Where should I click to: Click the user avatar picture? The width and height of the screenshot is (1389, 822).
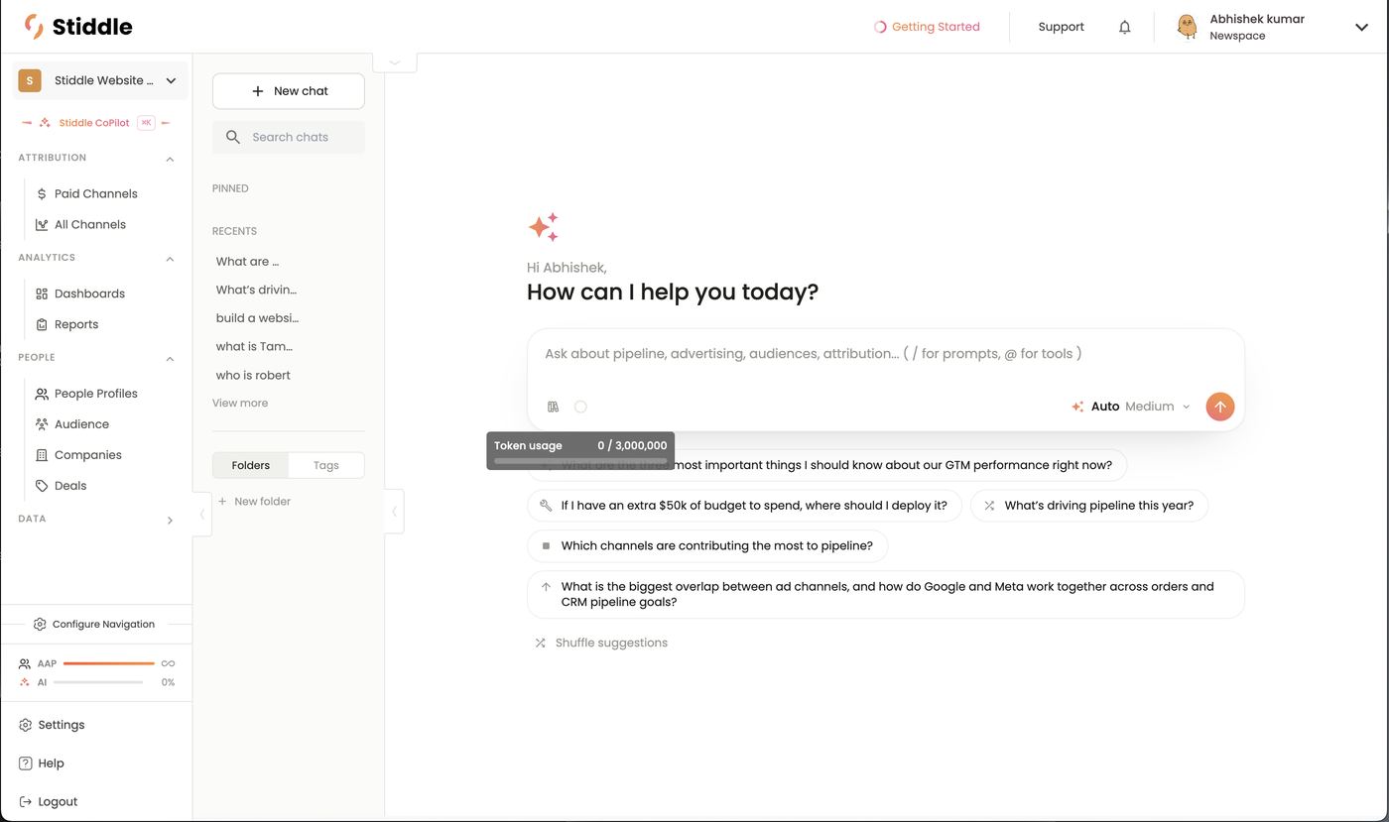(1187, 27)
